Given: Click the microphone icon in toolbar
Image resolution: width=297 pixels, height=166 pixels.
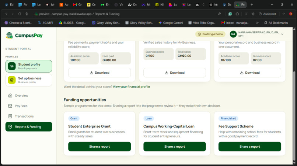Looking at the screenshot, I should pos(27,14).
